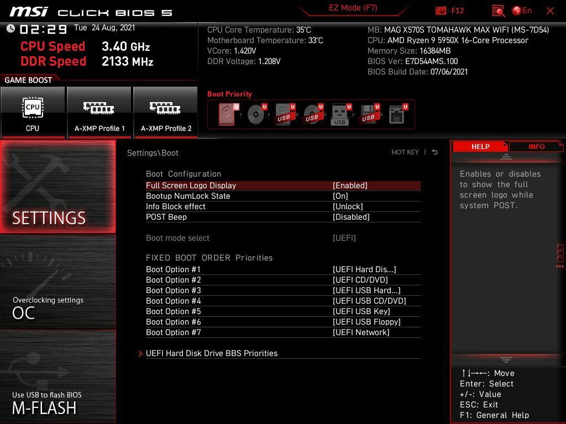Click the CPU Speed 3.40 GHz value

pos(125,46)
